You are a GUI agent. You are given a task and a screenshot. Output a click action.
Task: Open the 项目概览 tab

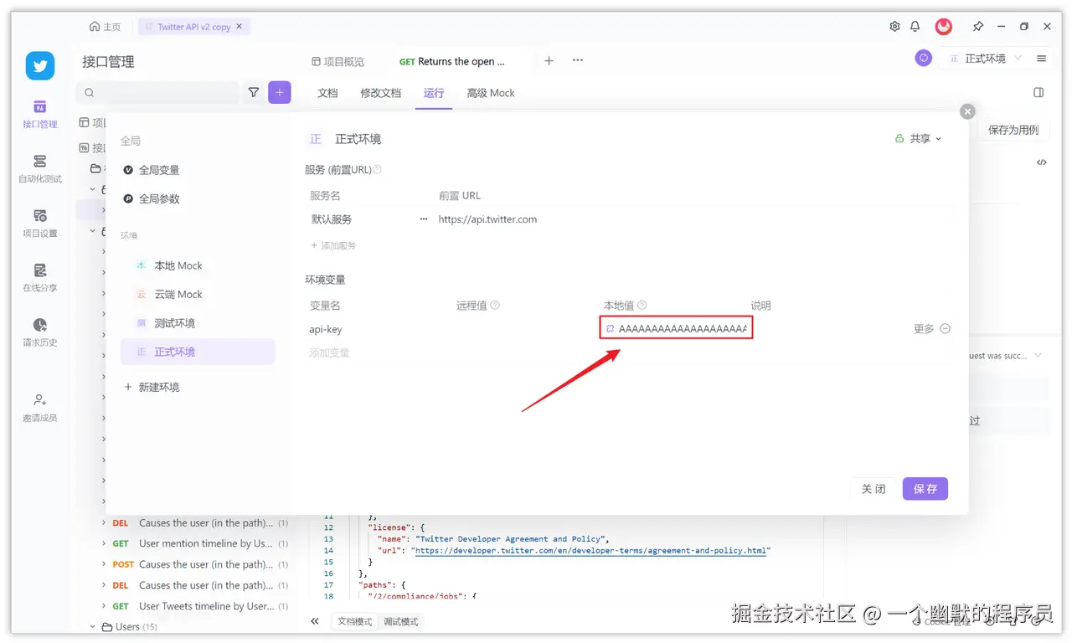pyautogui.click(x=338, y=61)
